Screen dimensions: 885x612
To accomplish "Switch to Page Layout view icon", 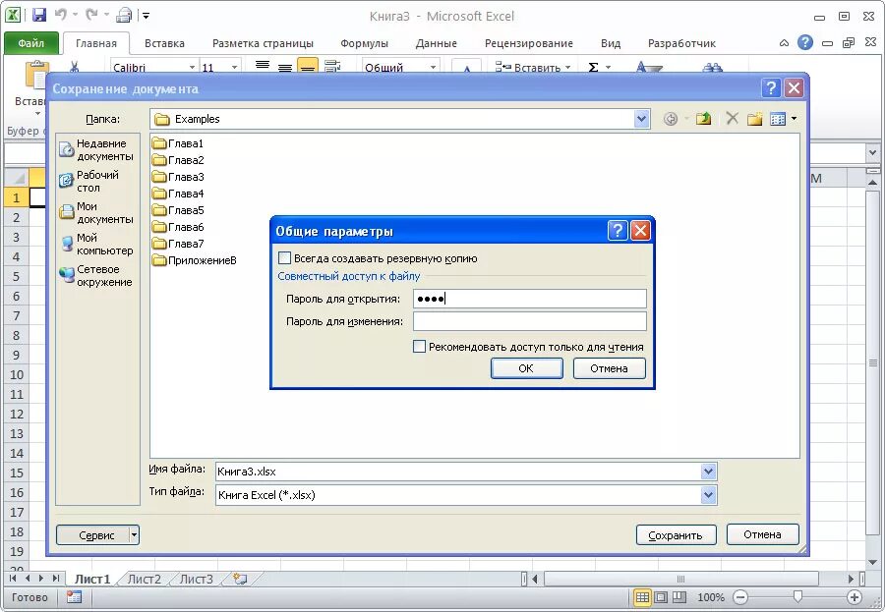I will (x=661, y=596).
